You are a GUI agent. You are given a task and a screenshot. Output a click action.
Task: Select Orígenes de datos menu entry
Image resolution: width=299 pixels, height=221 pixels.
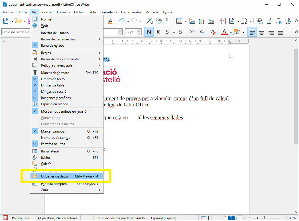tap(66, 176)
